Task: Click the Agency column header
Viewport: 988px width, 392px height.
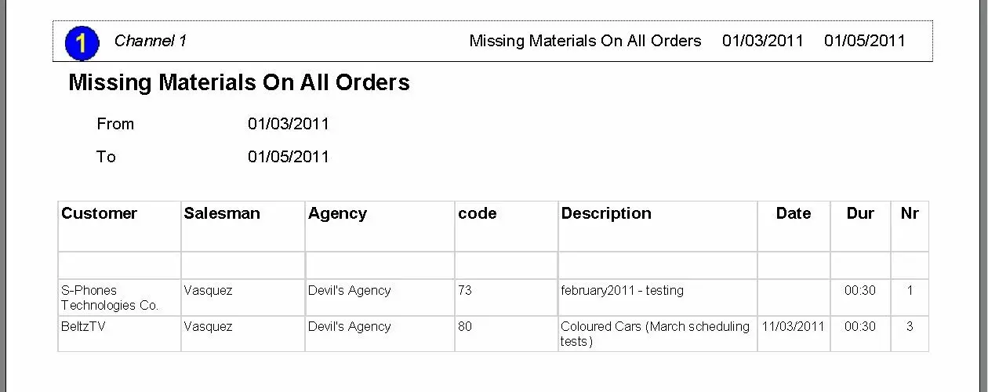Action: 337,213
